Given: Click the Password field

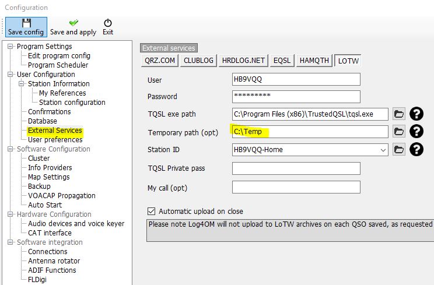Looking at the screenshot, I should (x=296, y=97).
